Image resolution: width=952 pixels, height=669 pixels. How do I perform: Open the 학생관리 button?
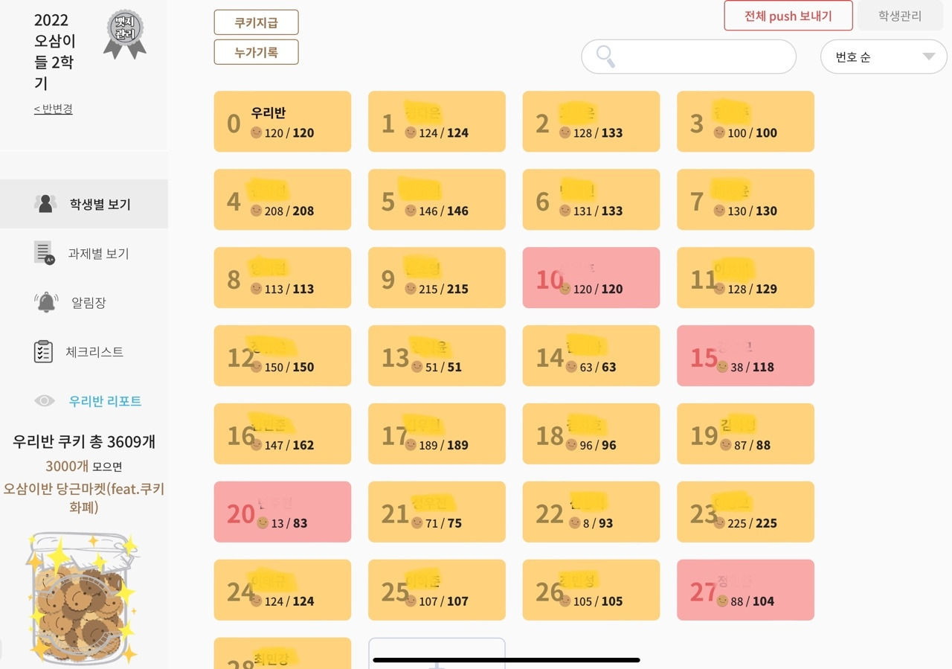click(x=899, y=16)
